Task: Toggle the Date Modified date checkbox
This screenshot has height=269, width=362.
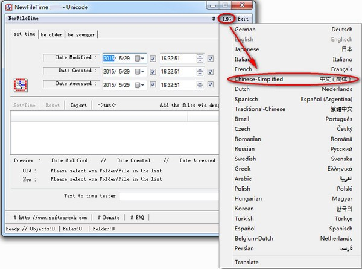Action: [153, 59]
